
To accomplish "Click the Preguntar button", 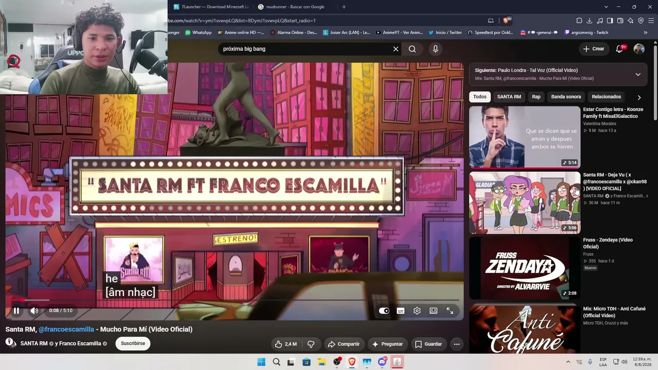I will [x=387, y=344].
